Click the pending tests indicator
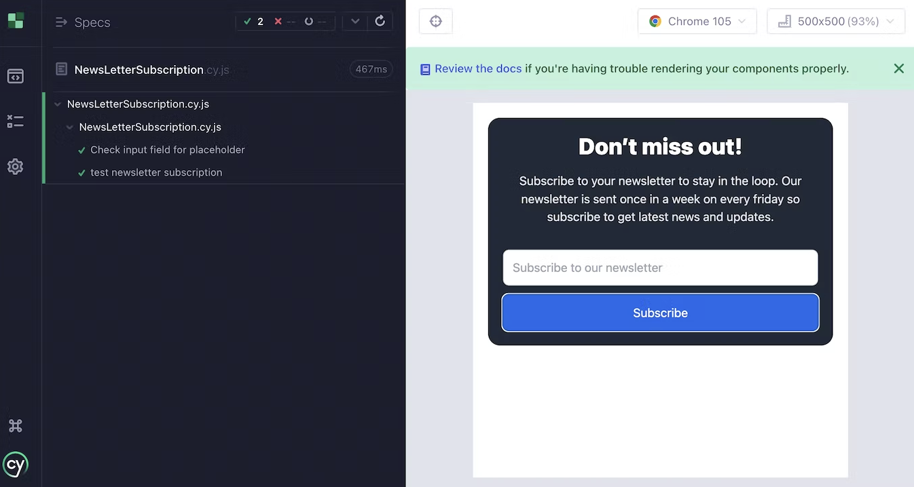This screenshot has width=914, height=487. pos(315,22)
